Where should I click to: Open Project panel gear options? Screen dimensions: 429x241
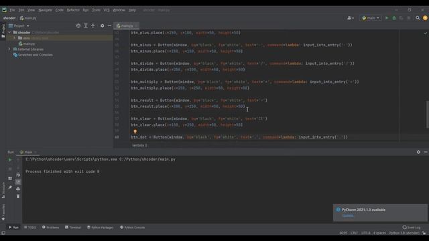[x=102, y=25]
